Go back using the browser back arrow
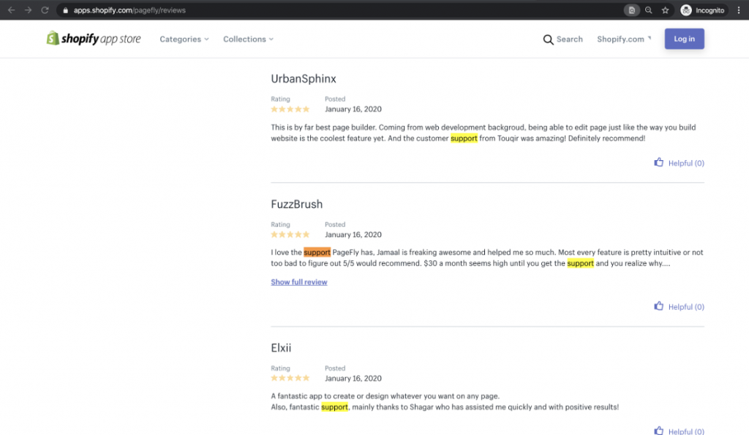The height and width of the screenshot is (435, 749). 12,10
